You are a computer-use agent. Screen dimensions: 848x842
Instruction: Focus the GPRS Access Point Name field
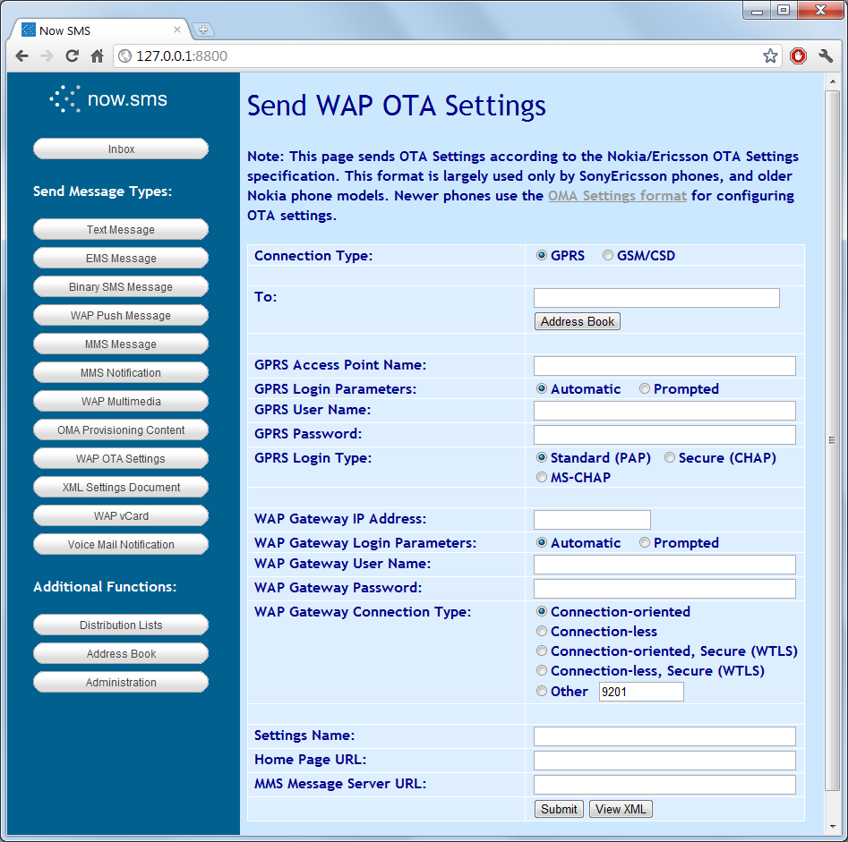(x=664, y=366)
